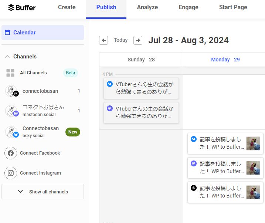Open Monday Mastodon 記事を投稿しました post text
Image resolution: width=265 pixels, height=223 pixels.
[222, 168]
